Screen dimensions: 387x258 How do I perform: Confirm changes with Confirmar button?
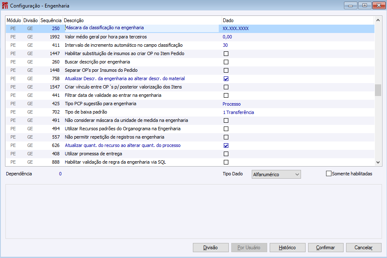(326, 248)
